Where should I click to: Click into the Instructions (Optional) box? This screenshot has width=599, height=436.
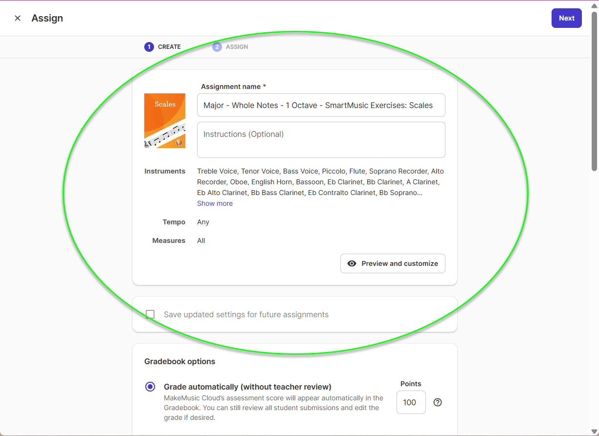tap(321, 140)
